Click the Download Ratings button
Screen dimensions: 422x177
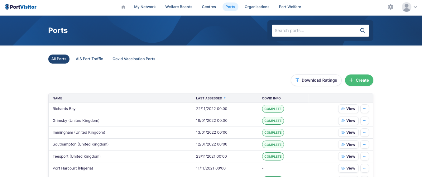[x=316, y=80]
